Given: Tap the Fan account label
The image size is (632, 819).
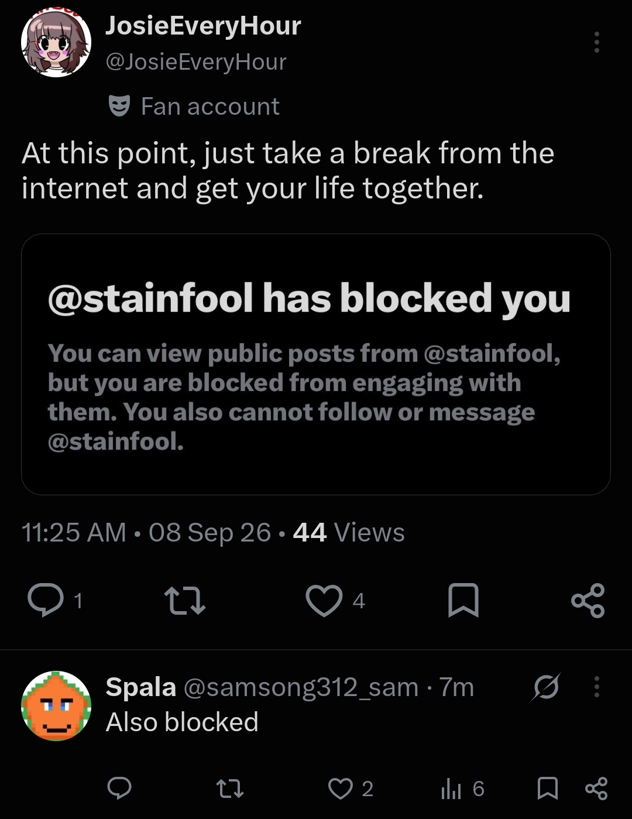Looking at the screenshot, I should pos(210,107).
